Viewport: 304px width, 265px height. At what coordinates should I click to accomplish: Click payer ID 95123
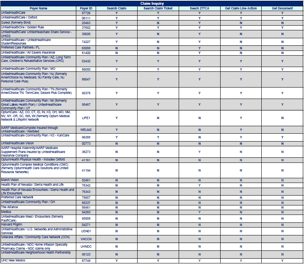pos(86,255)
